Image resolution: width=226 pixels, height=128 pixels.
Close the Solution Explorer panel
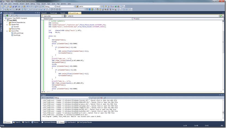[x=39, y=13]
